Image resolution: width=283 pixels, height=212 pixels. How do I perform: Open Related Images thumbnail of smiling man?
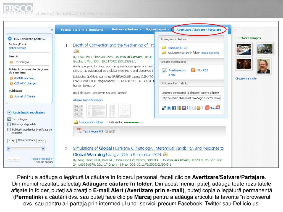[x=263, y=66]
